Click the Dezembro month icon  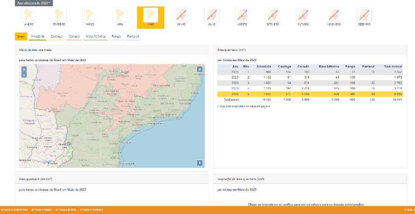tap(364, 15)
